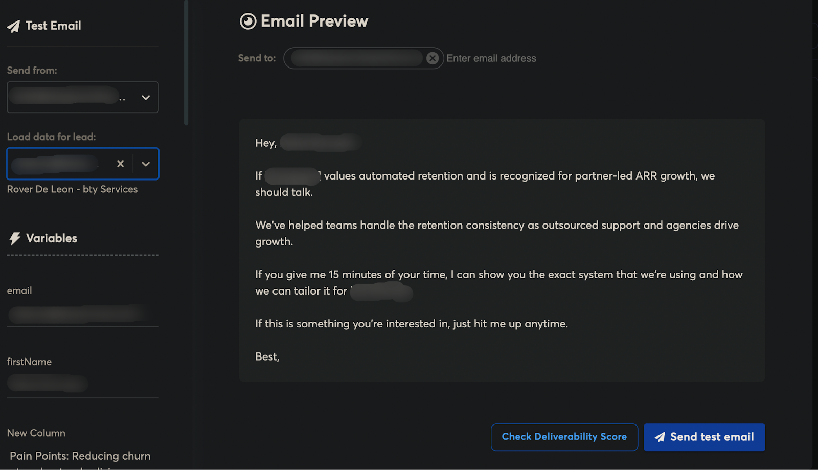Click the paper plane icon in Send test email
The height and width of the screenshot is (470, 818).
661,437
